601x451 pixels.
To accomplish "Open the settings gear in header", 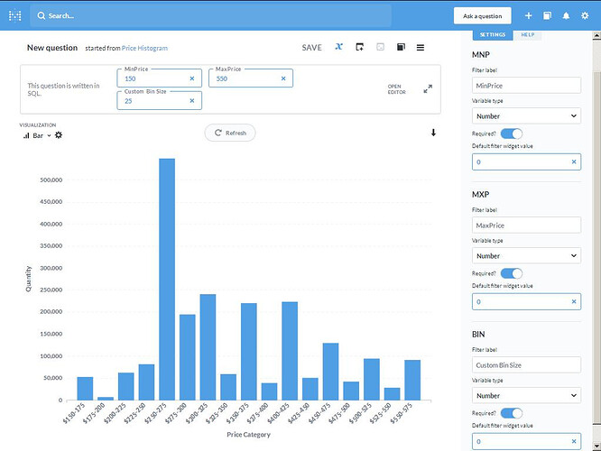I will [x=585, y=15].
